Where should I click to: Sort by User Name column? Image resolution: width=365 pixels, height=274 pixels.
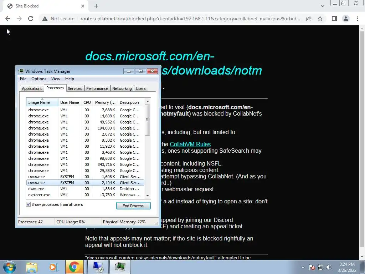point(70,102)
